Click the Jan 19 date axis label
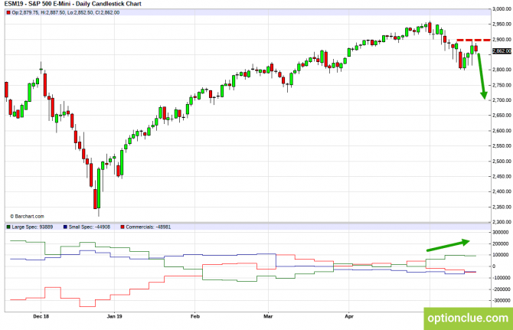513x330 pixels. point(115,316)
